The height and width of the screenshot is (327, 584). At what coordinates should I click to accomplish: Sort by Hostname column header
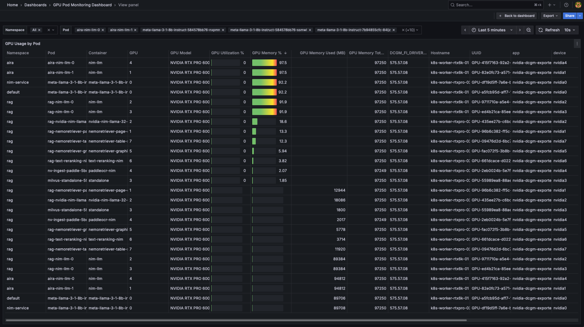pyautogui.click(x=440, y=53)
